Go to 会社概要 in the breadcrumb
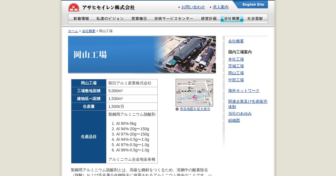 click(89, 31)
